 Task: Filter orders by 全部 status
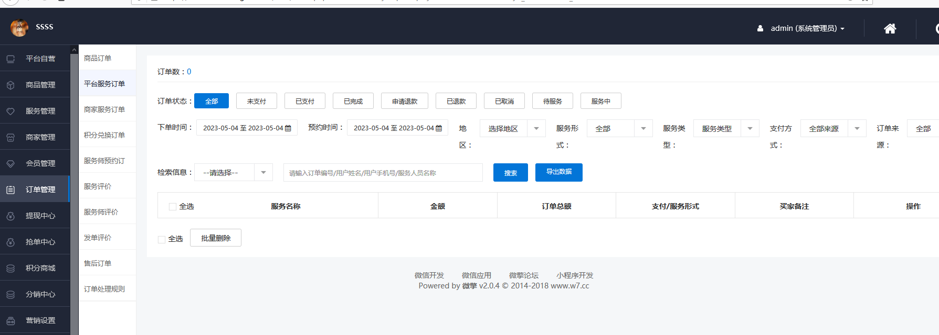[212, 101]
